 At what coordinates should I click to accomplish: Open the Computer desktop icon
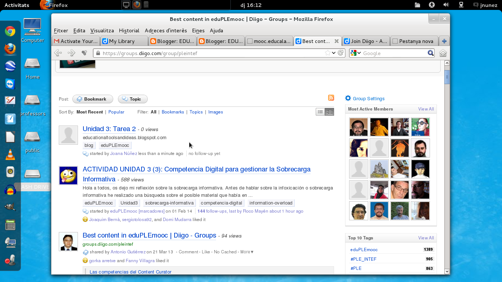point(32,31)
